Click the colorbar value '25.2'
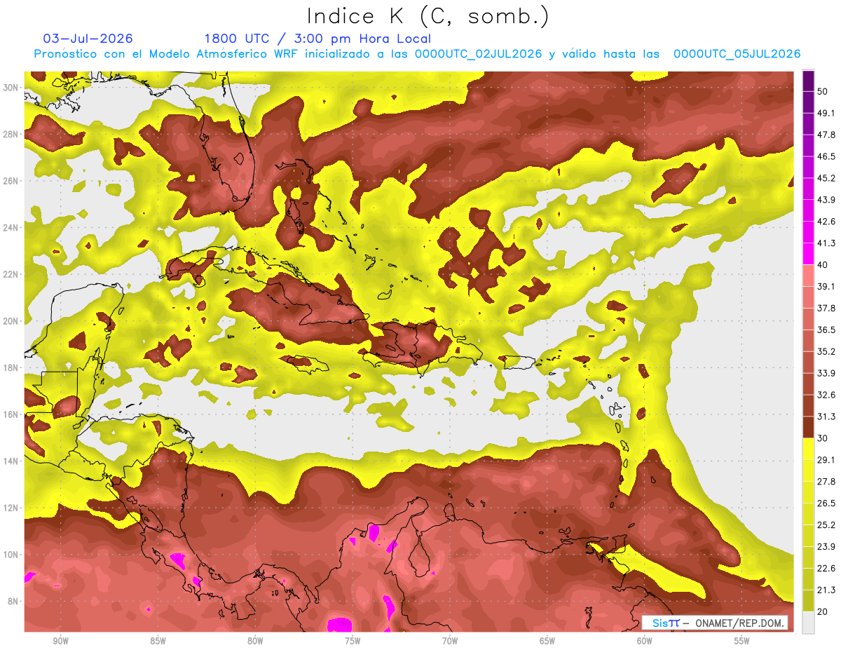Image resolution: width=841 pixels, height=650 pixels. click(826, 524)
